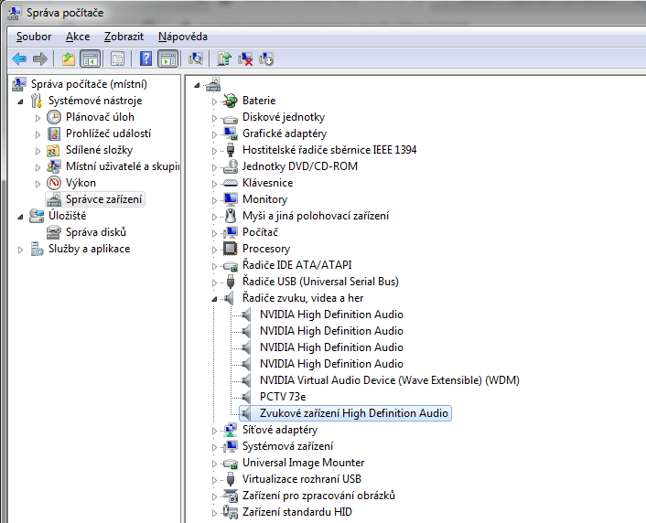Click the Síťové adaptéry network icon
Screen dimensions: 646x523
pos(230,430)
